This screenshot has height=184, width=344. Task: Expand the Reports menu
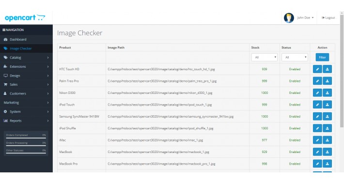point(26,121)
